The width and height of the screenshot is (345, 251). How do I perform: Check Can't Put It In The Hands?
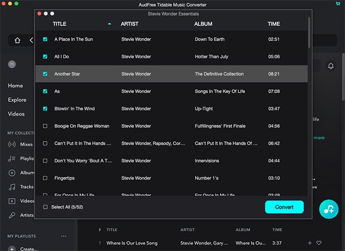(x=45, y=144)
